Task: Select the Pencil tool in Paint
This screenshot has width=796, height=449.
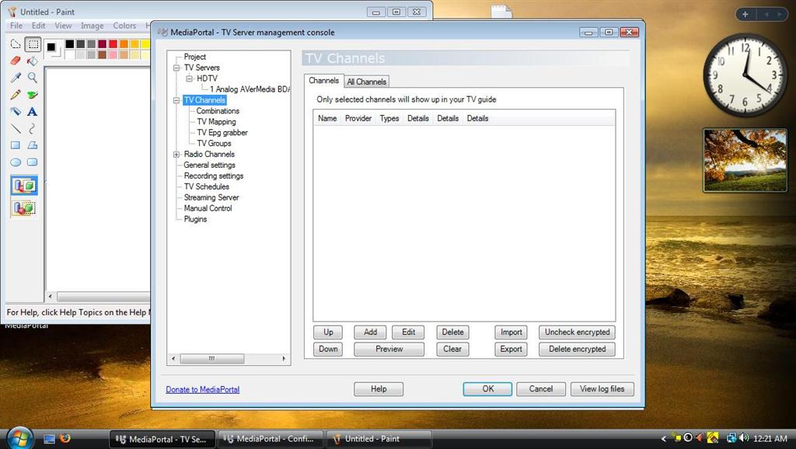Action: (x=16, y=95)
